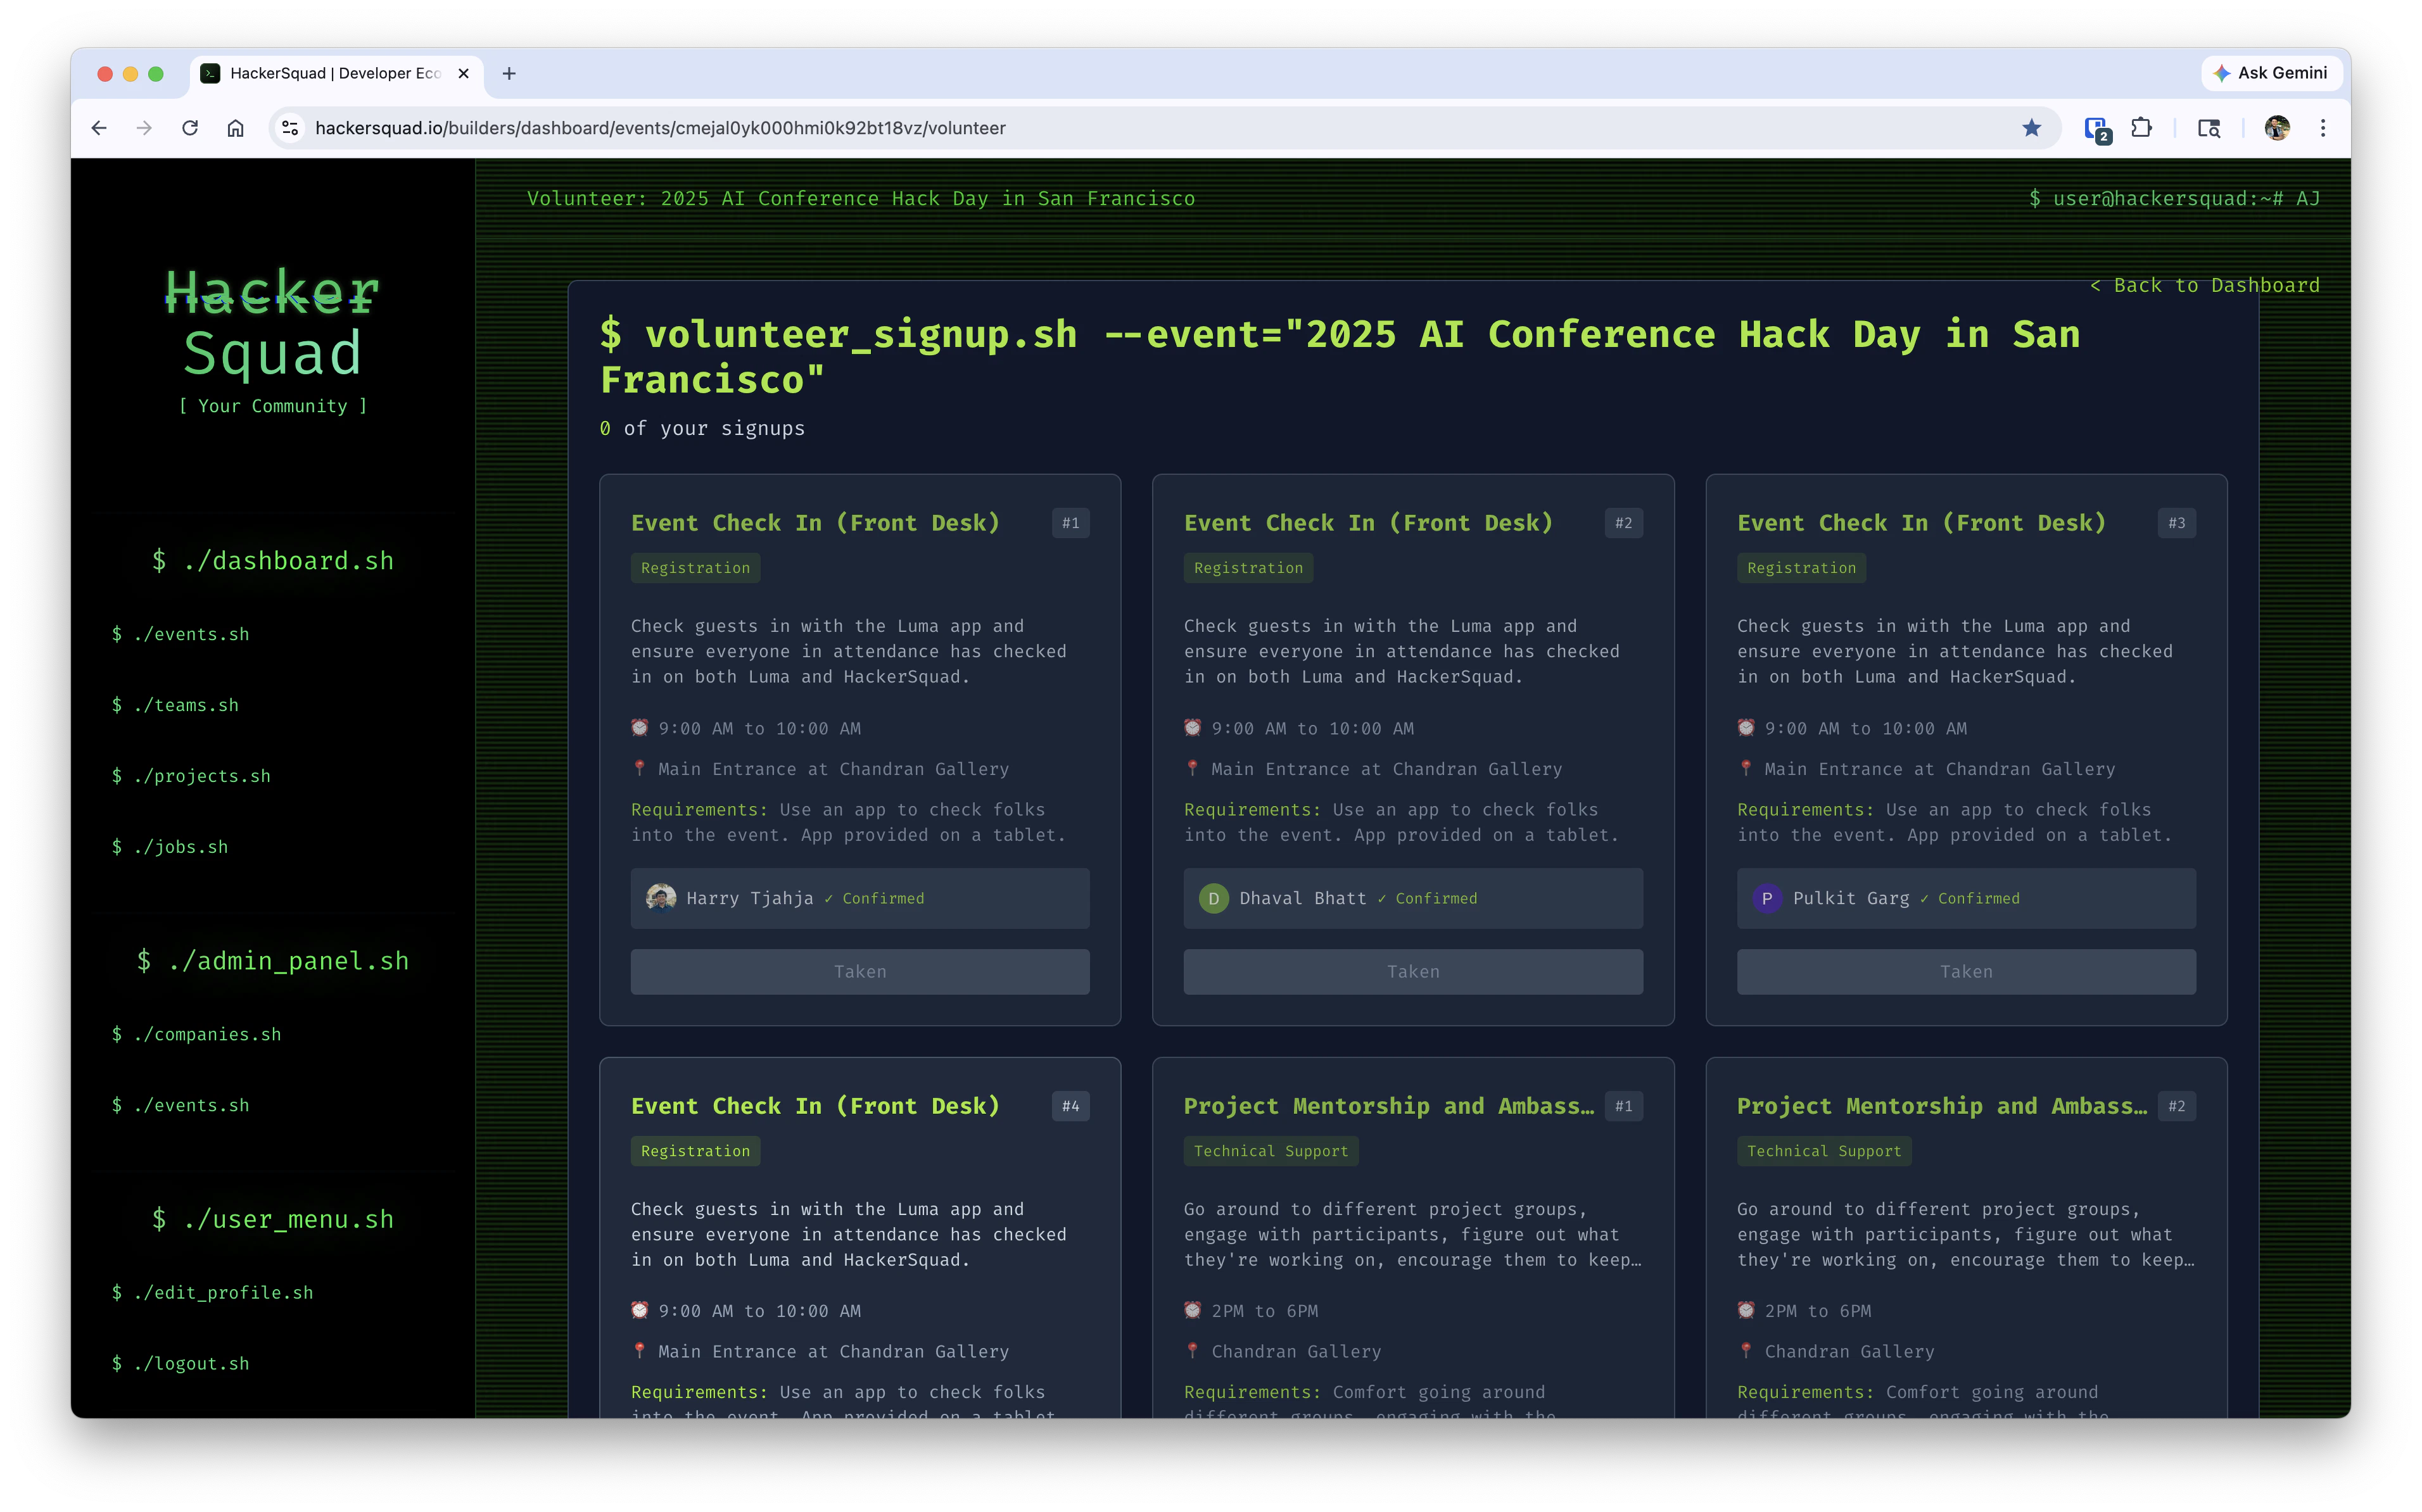Click the '[ Your Community ]' tagline
Viewport: 2422px width, 1512px height.
[x=273, y=406]
